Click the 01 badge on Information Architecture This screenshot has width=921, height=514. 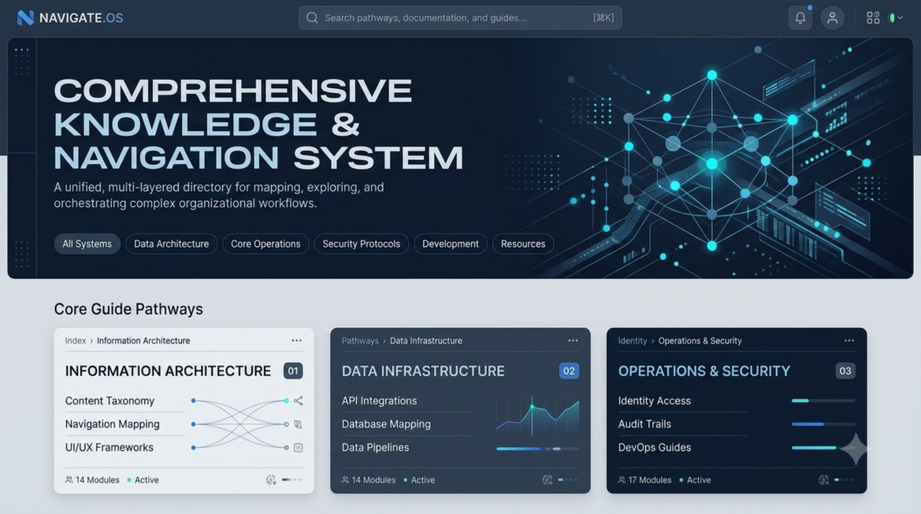coord(293,371)
